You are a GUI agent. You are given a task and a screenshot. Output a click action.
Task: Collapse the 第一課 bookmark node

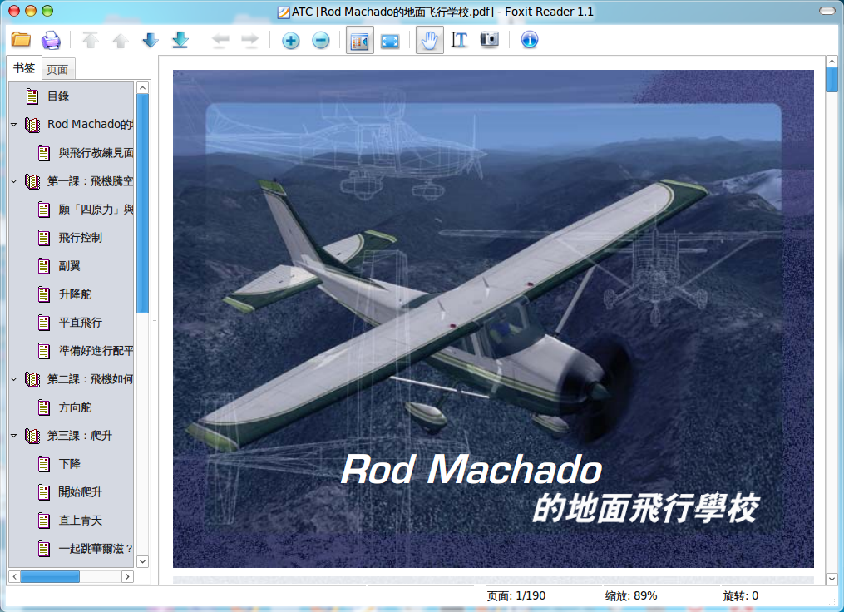(14, 180)
